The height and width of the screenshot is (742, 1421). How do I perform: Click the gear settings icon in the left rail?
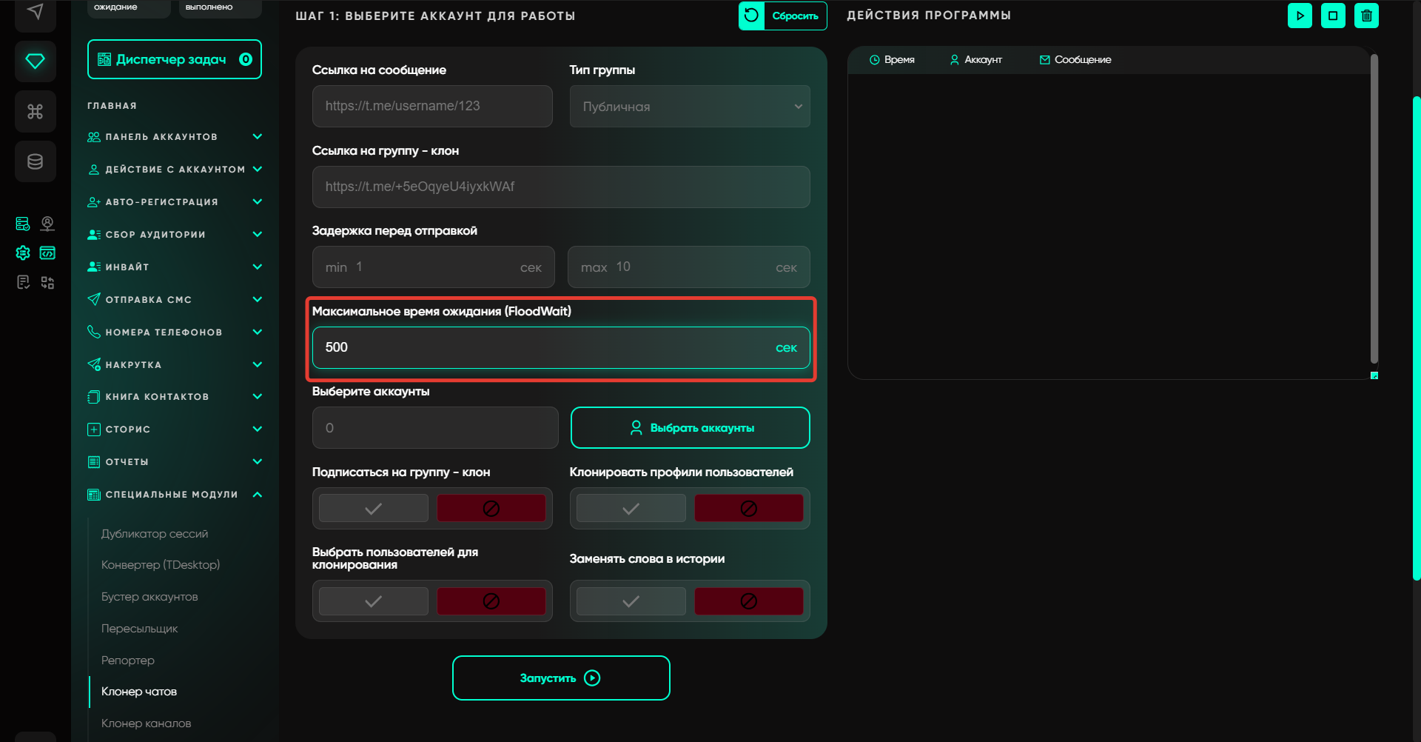pyautogui.click(x=23, y=253)
